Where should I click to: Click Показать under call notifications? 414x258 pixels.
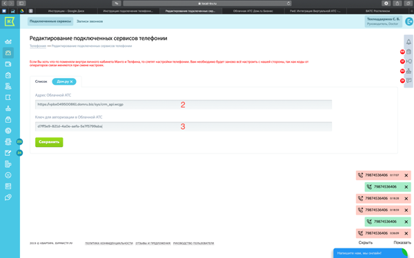click(402, 243)
